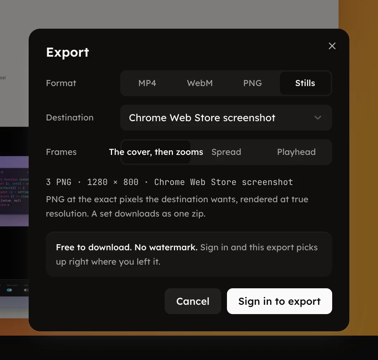Select Stills format

point(305,83)
